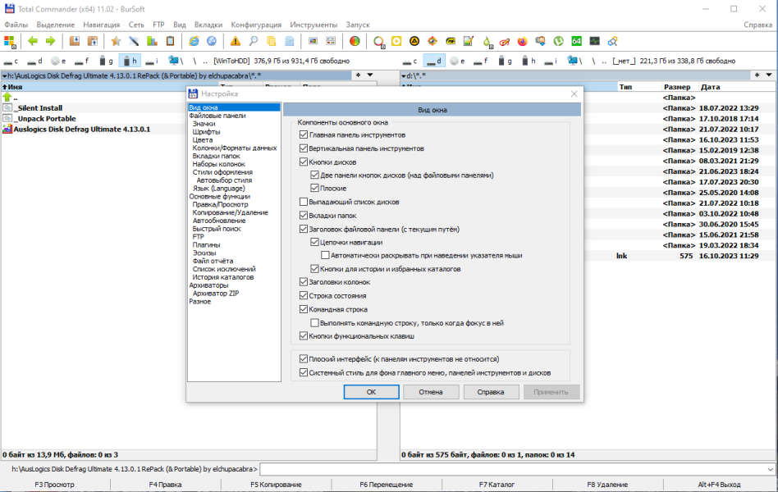Launch Firefox from the toolbar
The image size is (778, 492).
click(x=523, y=41)
